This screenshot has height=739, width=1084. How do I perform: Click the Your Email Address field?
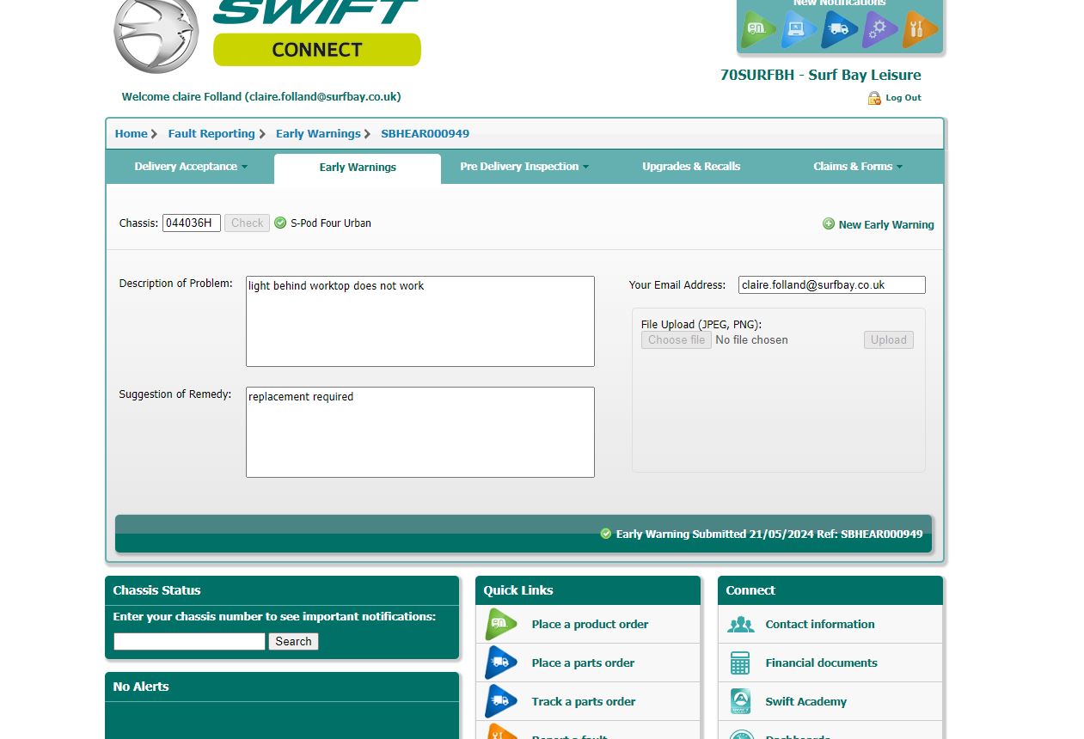point(832,284)
